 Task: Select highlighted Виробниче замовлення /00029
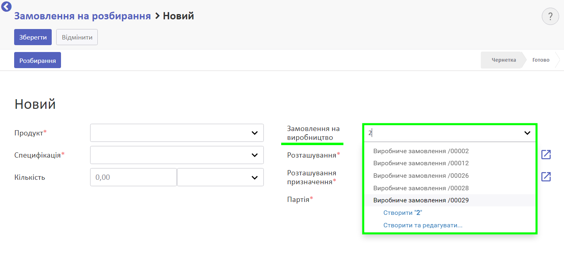(421, 200)
